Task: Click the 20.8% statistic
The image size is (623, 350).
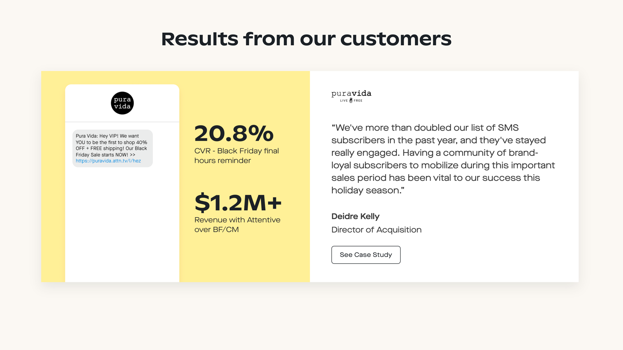Action: [x=234, y=133]
